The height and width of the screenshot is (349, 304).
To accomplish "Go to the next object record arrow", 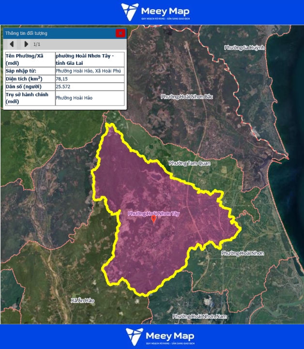I will click(x=26, y=45).
